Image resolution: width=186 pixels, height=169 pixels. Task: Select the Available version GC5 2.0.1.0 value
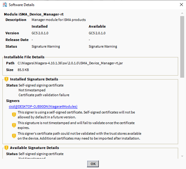coord(97,33)
